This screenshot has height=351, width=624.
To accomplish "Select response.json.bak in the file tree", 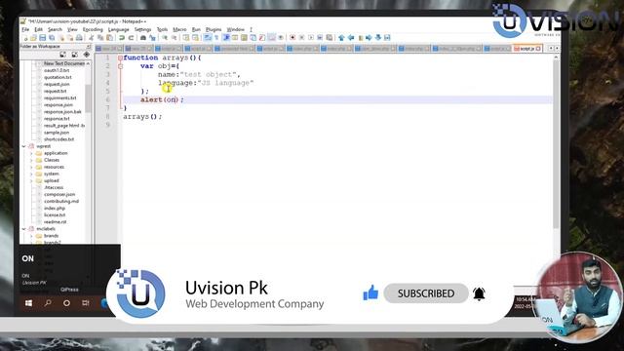I will point(62,112).
